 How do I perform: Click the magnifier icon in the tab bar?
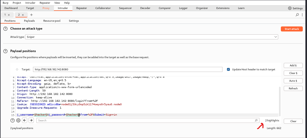pyautogui.click(x=297, y=15)
